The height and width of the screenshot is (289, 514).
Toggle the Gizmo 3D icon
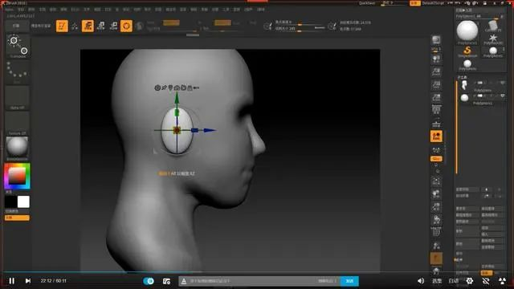(x=126, y=26)
